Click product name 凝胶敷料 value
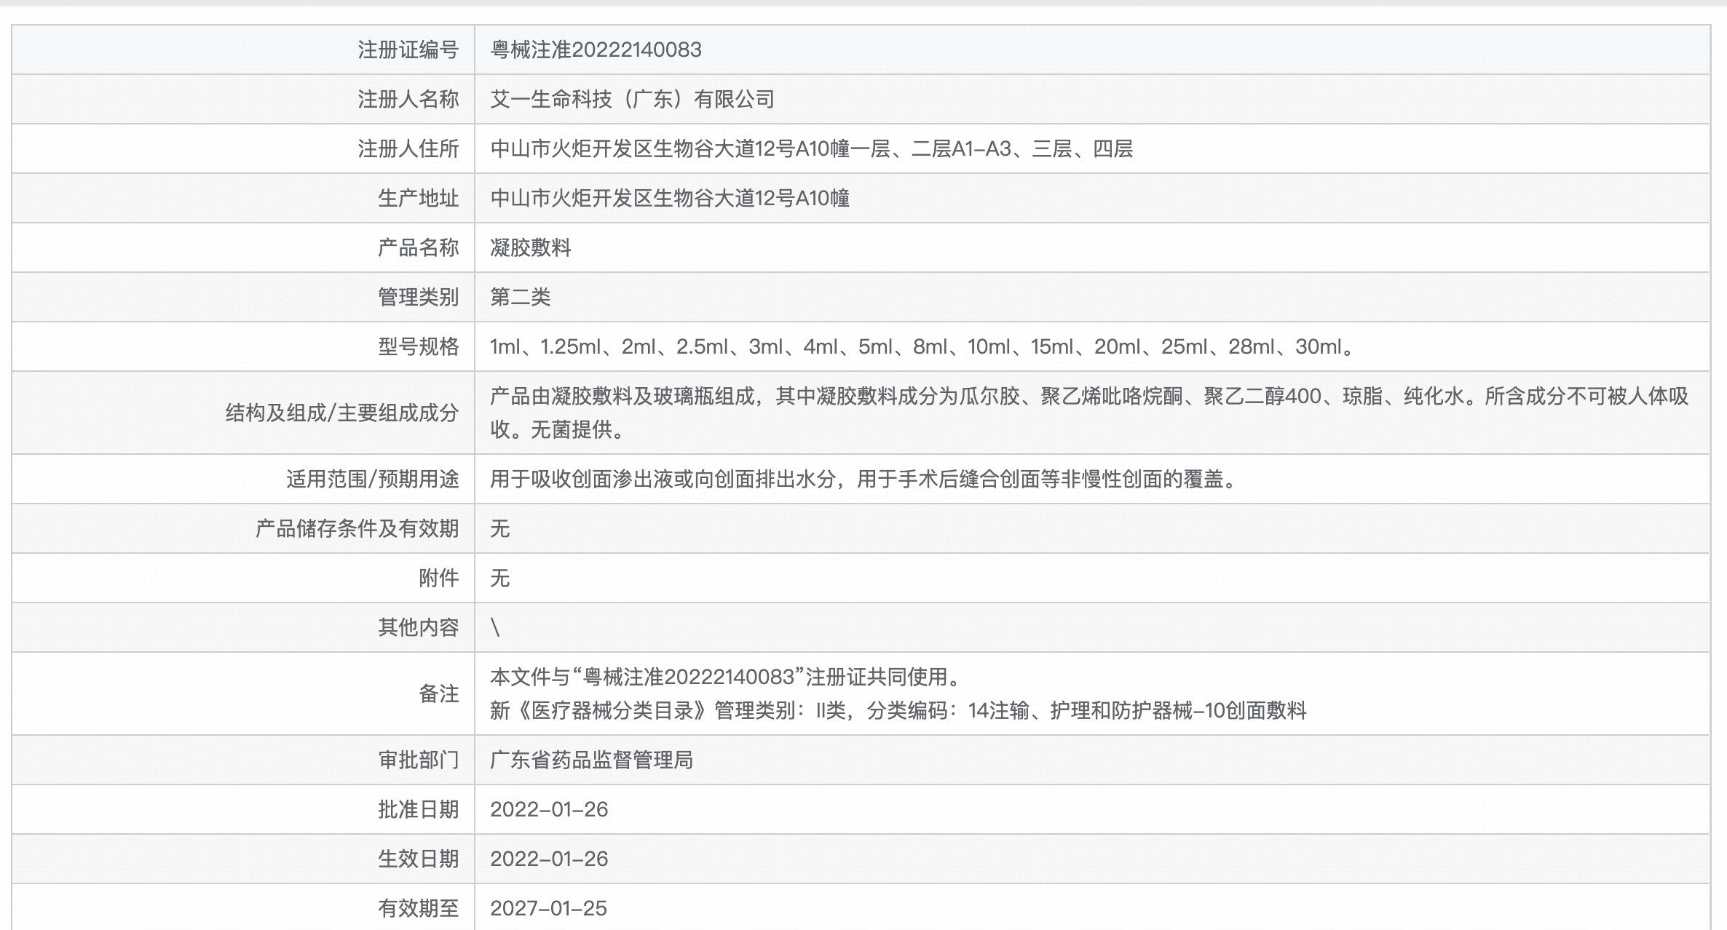 tap(531, 247)
